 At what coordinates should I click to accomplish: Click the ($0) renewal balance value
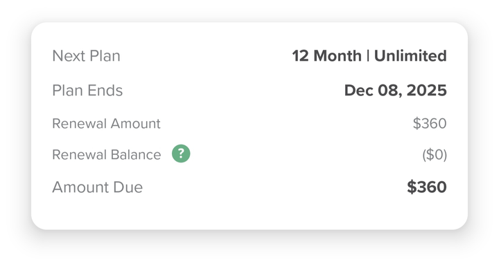[435, 155]
